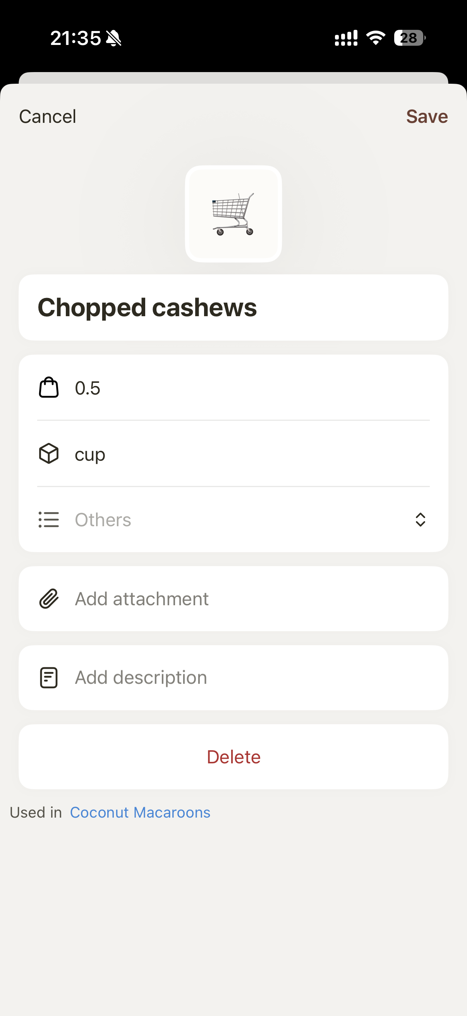The height and width of the screenshot is (1016, 467).
Task: Tap the battery level indicator
Action: pos(409,38)
